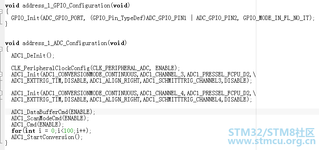Click on CLK_PeripheralClockConfig function call
Screen dimensions: 319x150
[51, 68]
